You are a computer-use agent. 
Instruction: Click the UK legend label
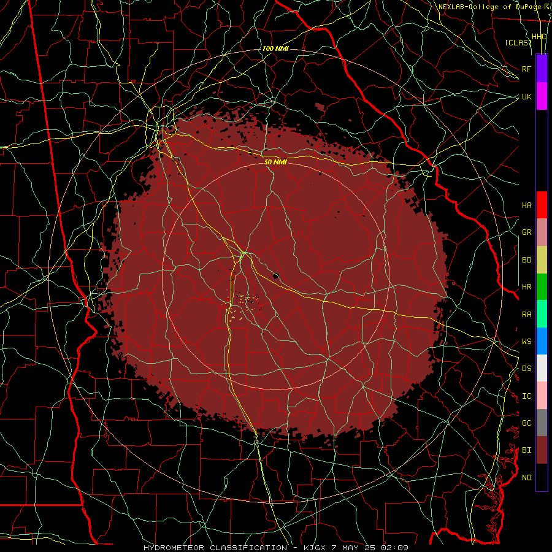point(527,96)
